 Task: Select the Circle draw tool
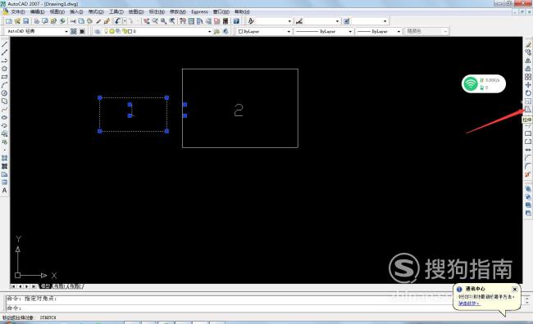coord(4,93)
